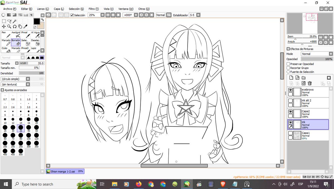Image resolution: width=334 pixels, height=189 pixels.
Task: Open the 25% zoom dropdown
Action: pos(102,15)
